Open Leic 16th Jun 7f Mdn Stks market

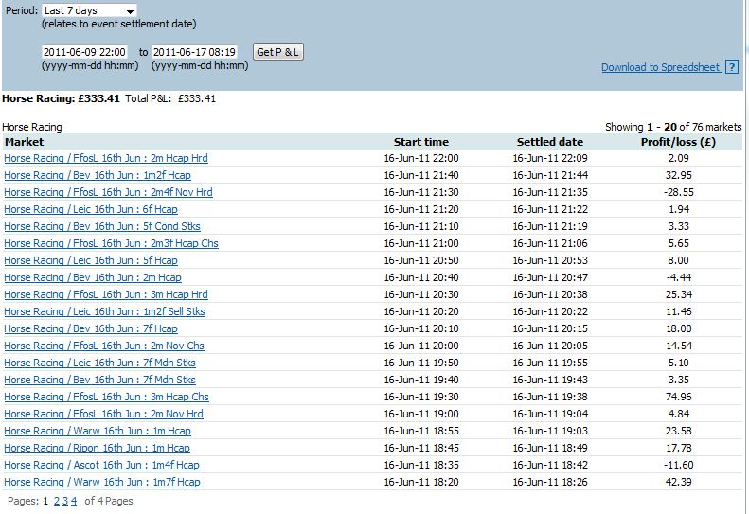coord(99,363)
